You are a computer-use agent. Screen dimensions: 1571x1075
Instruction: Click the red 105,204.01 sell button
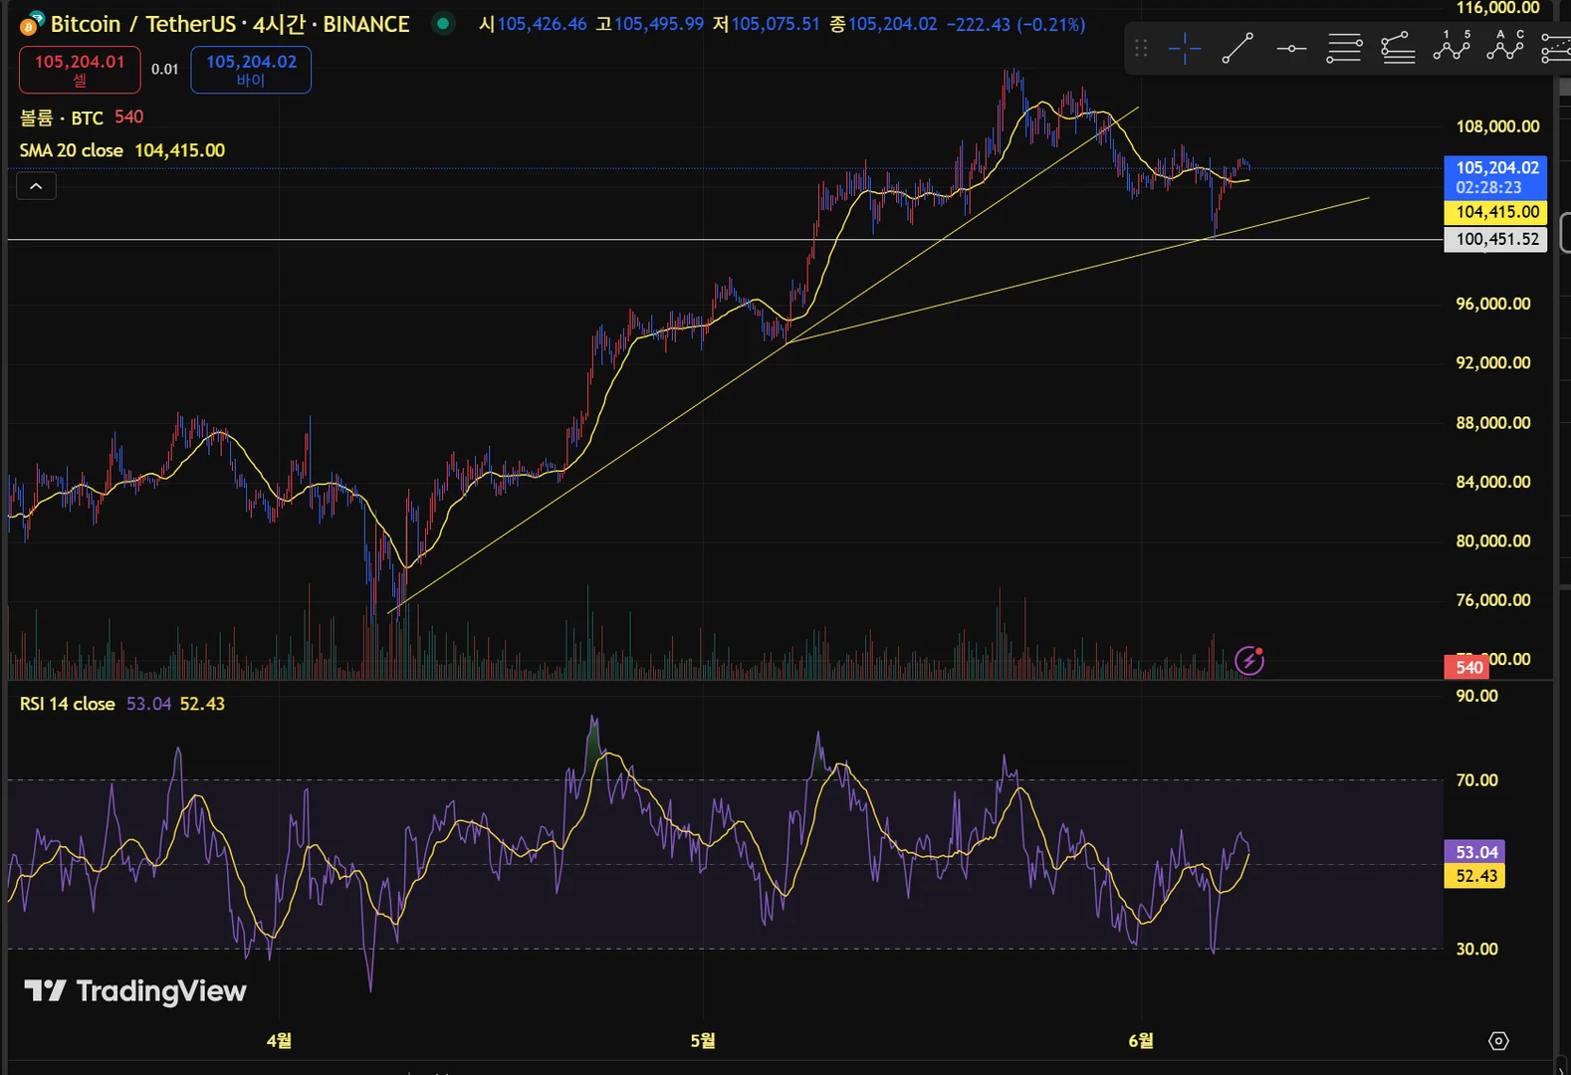click(x=80, y=70)
